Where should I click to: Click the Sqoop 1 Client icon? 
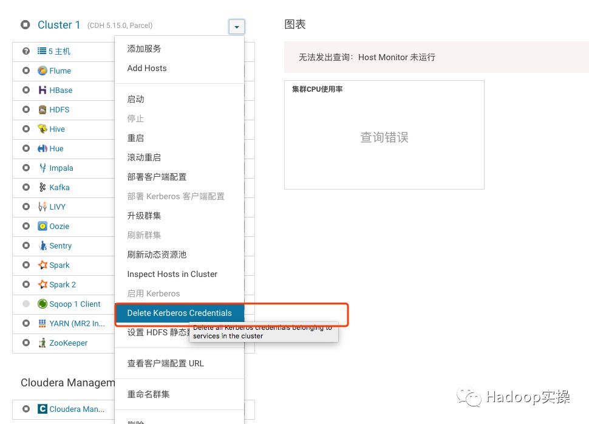tap(43, 304)
